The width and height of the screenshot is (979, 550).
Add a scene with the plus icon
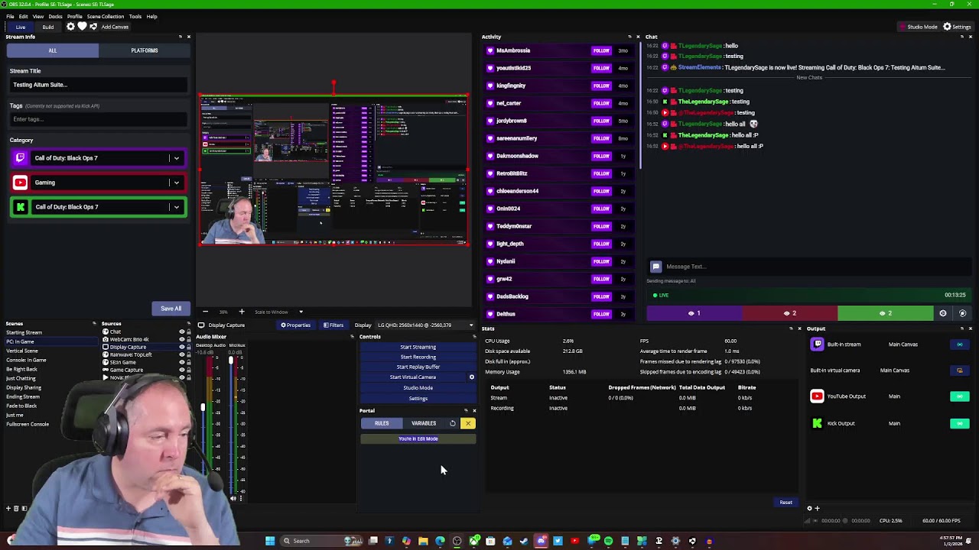pyautogui.click(x=8, y=508)
